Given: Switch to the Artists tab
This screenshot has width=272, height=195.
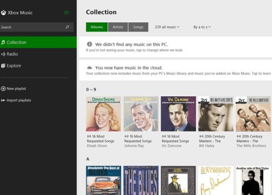Looking at the screenshot, I should tap(118, 27).
